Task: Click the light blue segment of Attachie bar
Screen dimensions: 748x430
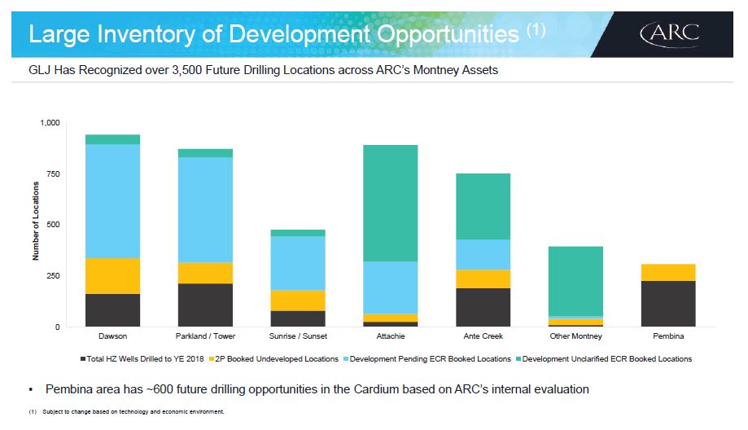Action: 390,287
